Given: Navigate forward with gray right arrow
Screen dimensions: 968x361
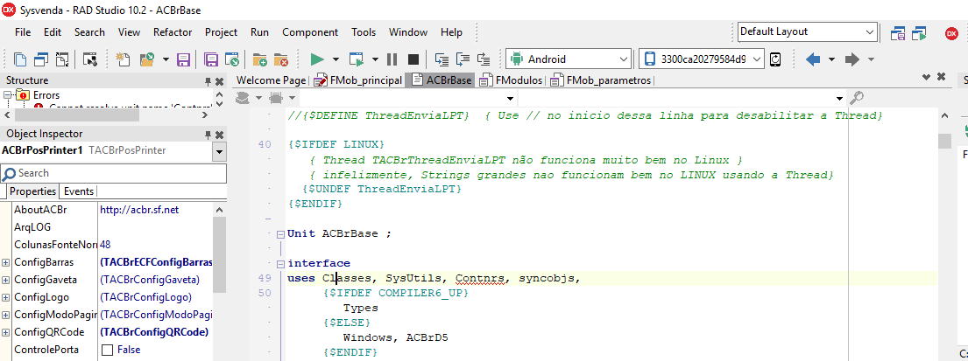Looking at the screenshot, I should (x=852, y=59).
